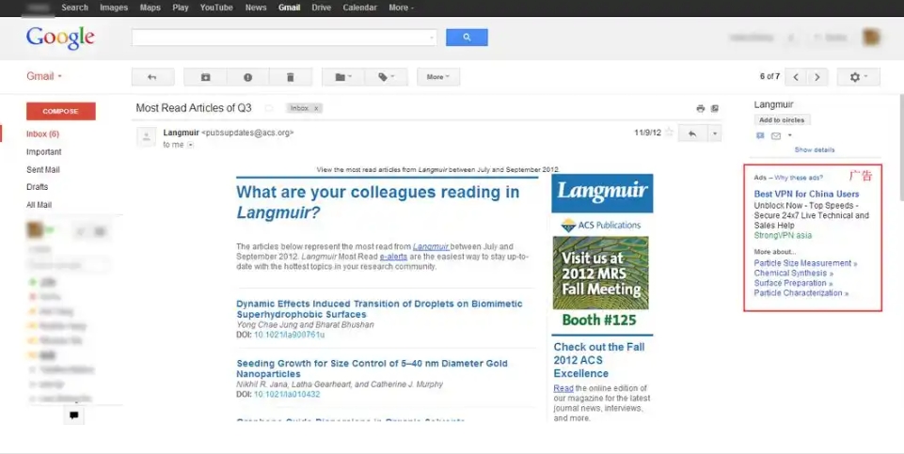The width and height of the screenshot is (904, 454).
Task: Open the chat bubble icon
Action: coord(73,415)
